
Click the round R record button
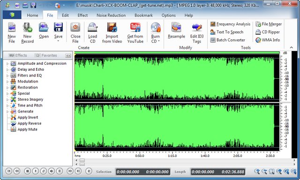coord(89,171)
